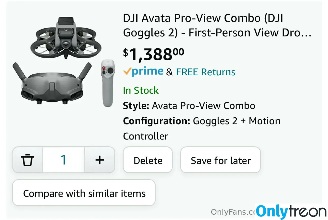
Task: Click the Save for later button
Action: pyautogui.click(x=220, y=160)
